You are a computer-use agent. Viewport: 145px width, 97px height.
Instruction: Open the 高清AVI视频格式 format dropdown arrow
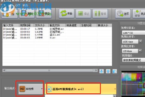coord(115,89)
